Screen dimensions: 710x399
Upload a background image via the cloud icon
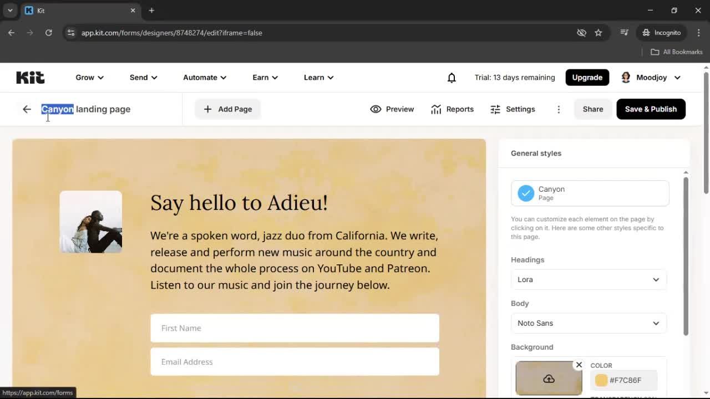pyautogui.click(x=549, y=378)
